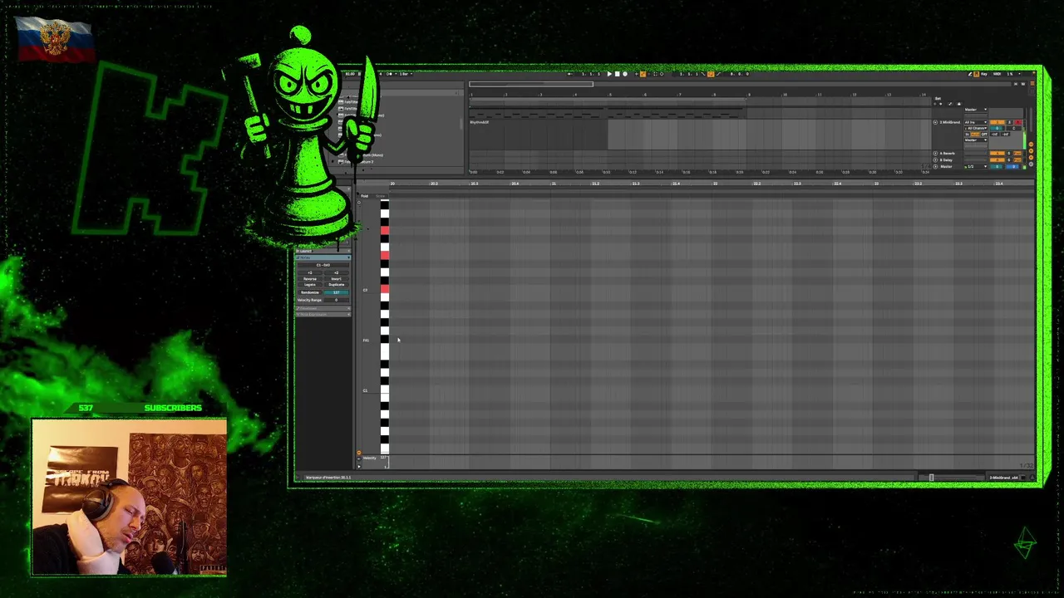Open Key map mode
The image size is (1064, 598).
coord(984,74)
